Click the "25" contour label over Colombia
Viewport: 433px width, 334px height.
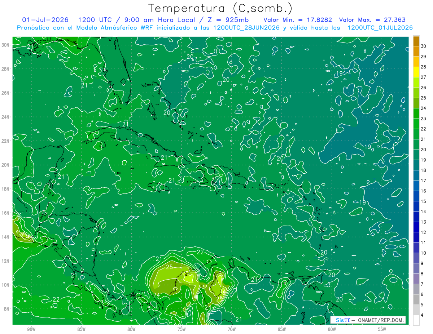point(169,267)
